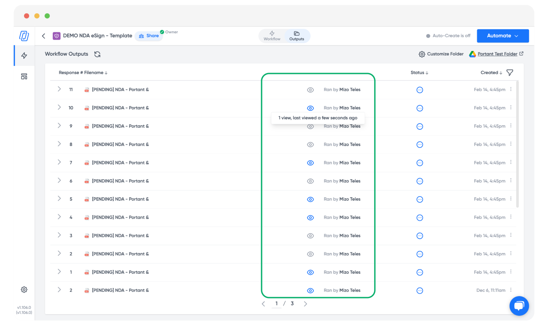Switch to the Workflow tab

coord(272,36)
